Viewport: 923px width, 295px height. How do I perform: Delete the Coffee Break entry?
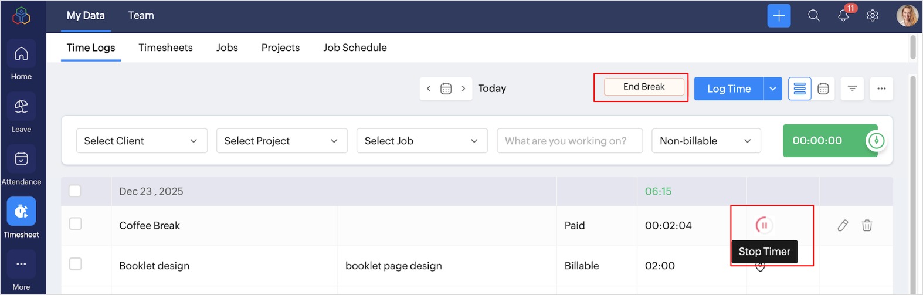[867, 225]
